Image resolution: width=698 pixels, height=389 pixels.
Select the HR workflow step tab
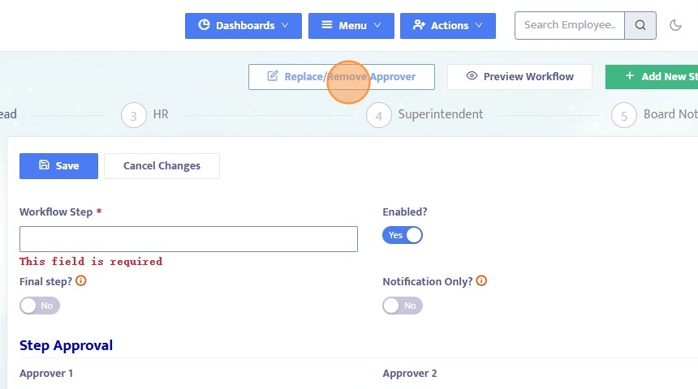pos(161,114)
